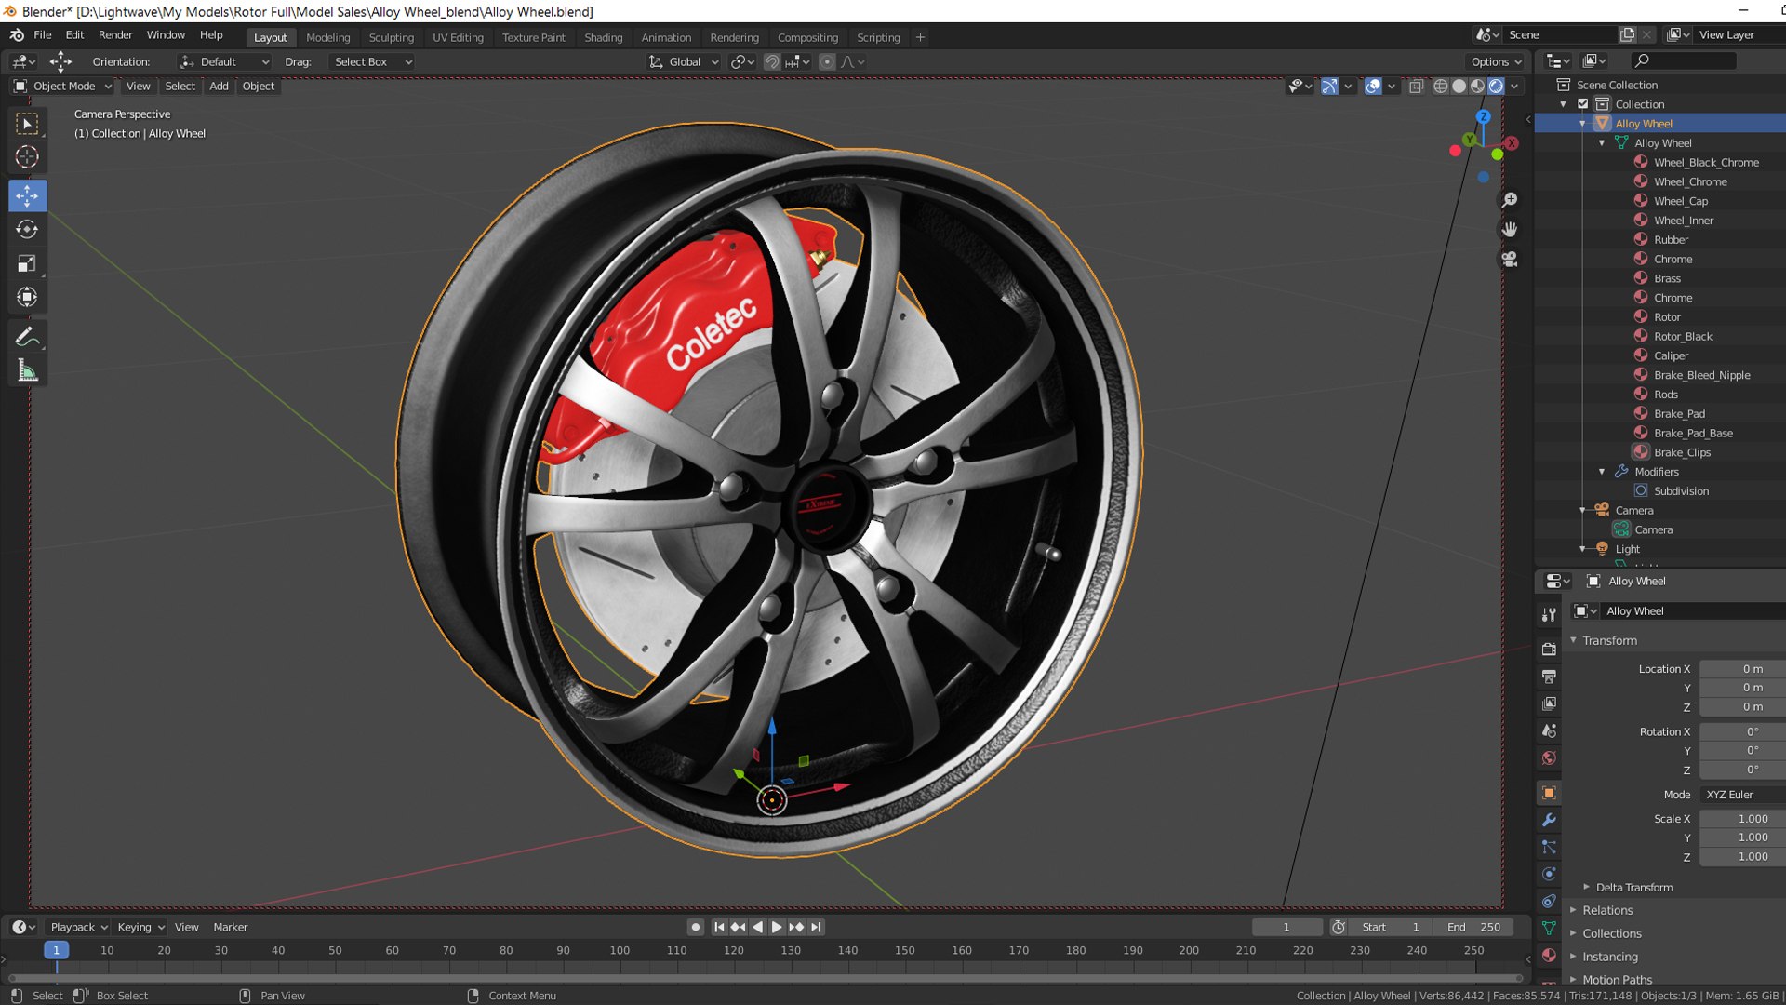Open the Object Data mesh properties tab

1549,928
